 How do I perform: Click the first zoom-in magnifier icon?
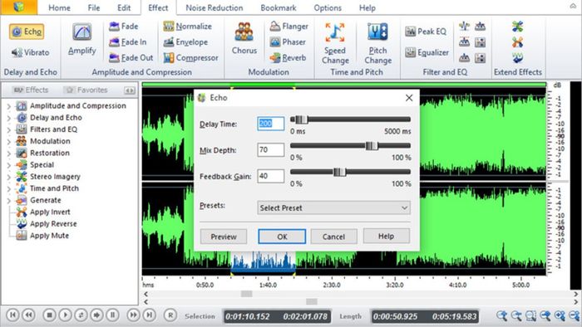tap(502, 316)
